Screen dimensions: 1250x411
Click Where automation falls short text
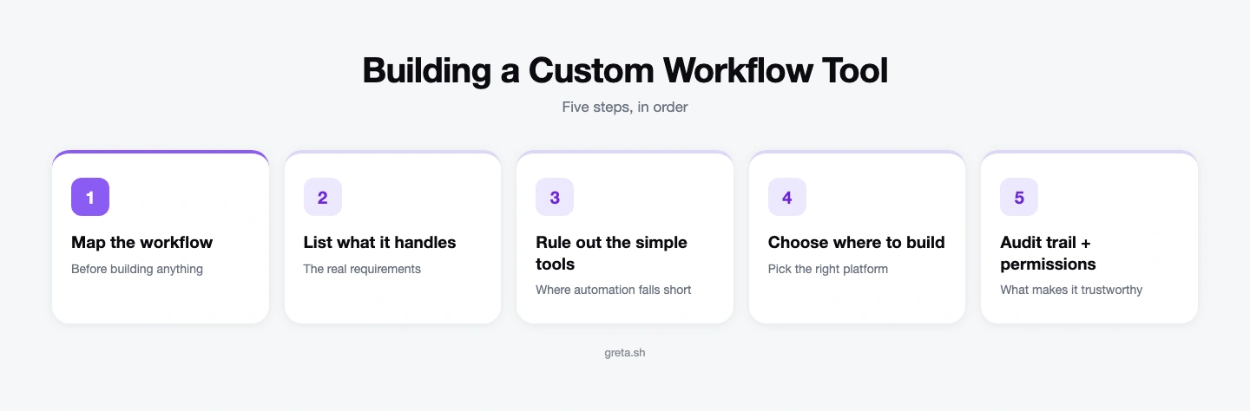click(x=614, y=290)
